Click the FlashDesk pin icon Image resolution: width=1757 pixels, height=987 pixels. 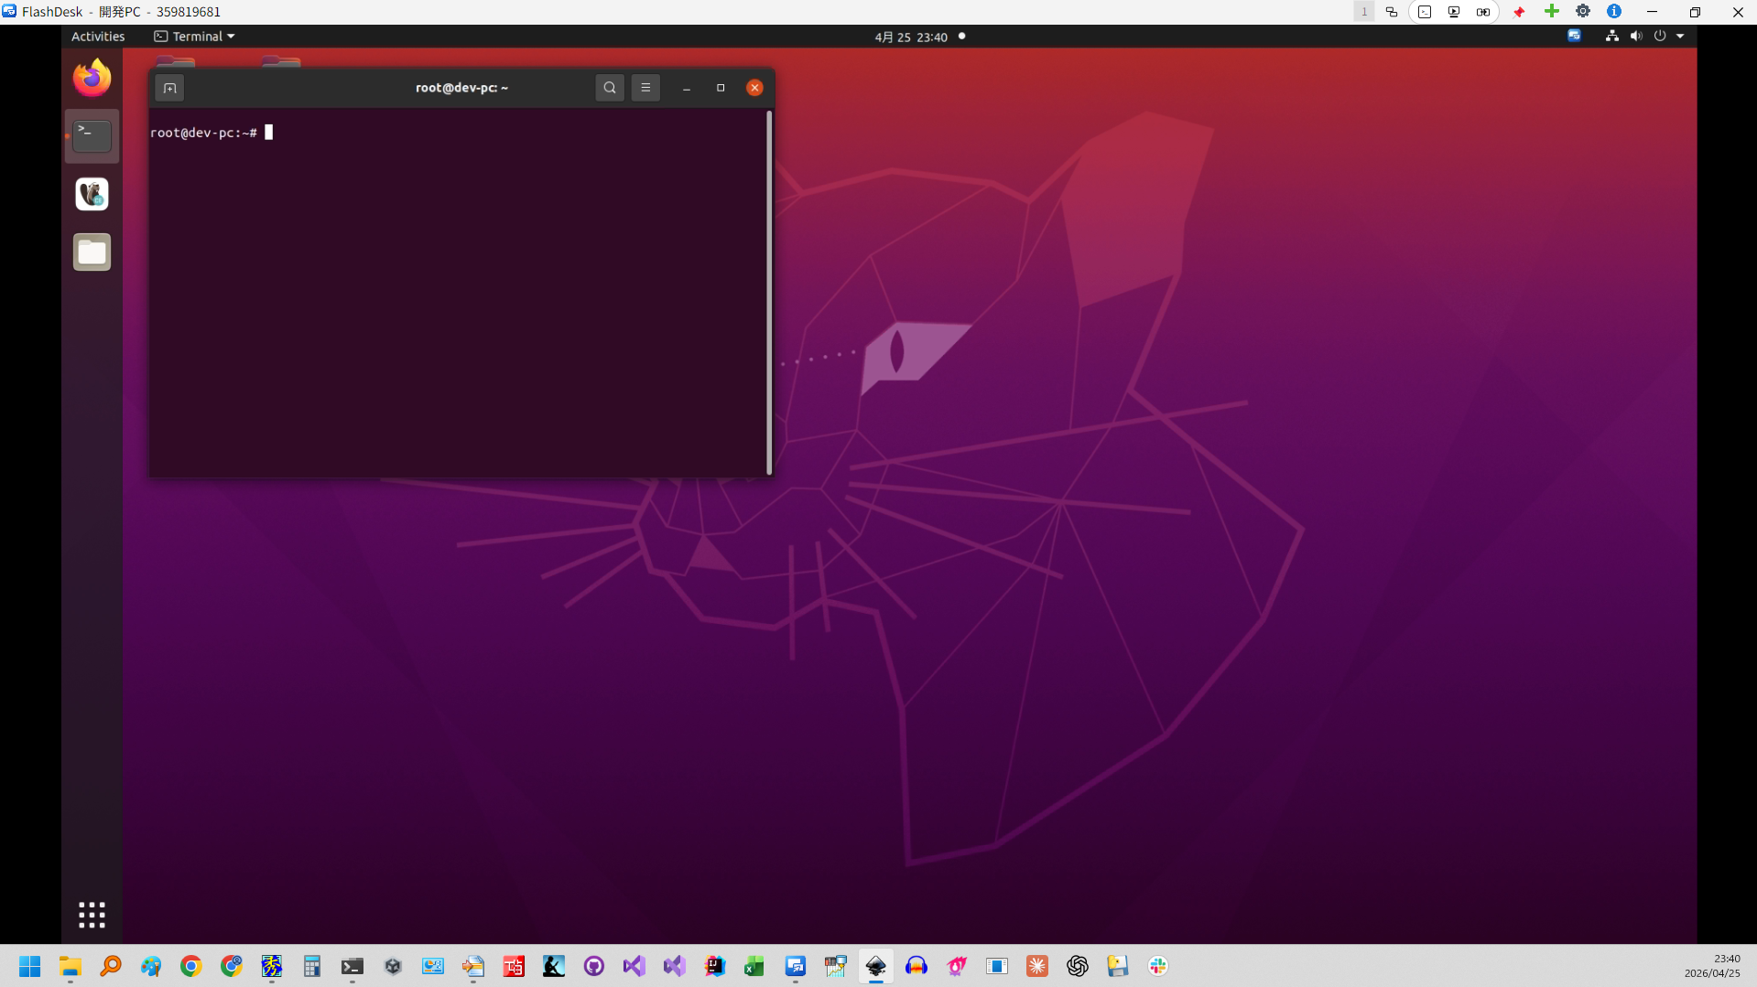point(1519,12)
